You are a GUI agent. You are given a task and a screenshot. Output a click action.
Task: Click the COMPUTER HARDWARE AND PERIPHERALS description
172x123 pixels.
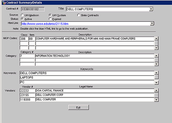(95, 39)
